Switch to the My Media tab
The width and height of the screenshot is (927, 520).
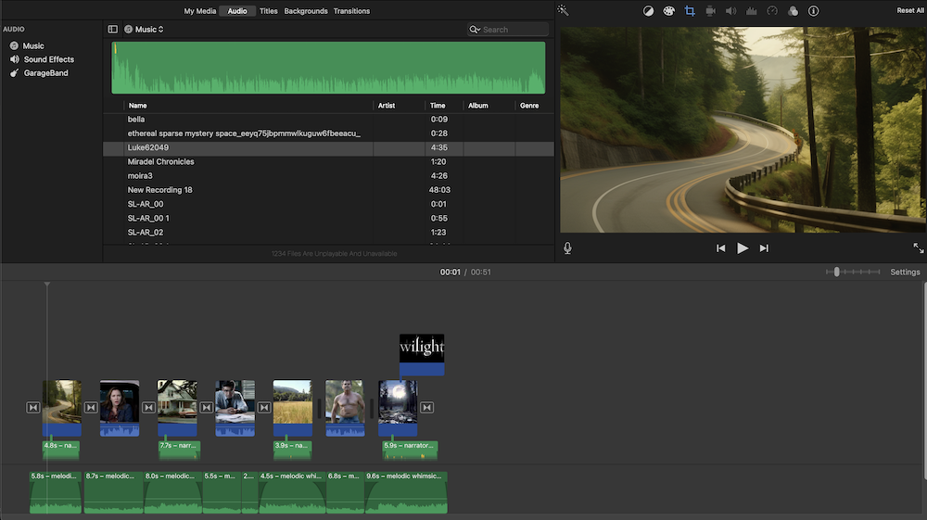click(200, 10)
